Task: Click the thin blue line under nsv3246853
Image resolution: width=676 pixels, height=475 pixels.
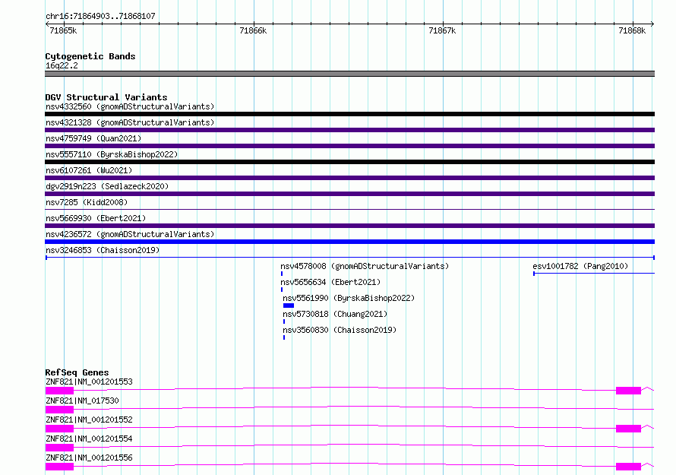Action: tap(349, 258)
